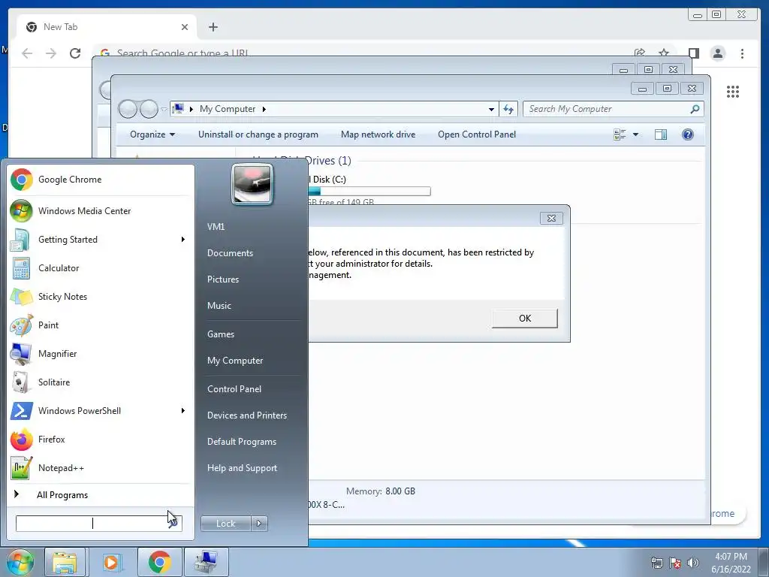Close the restriction dialog
769x577 pixels.
[x=551, y=219]
